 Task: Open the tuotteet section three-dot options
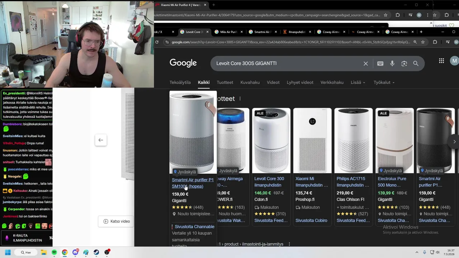tap(240, 99)
